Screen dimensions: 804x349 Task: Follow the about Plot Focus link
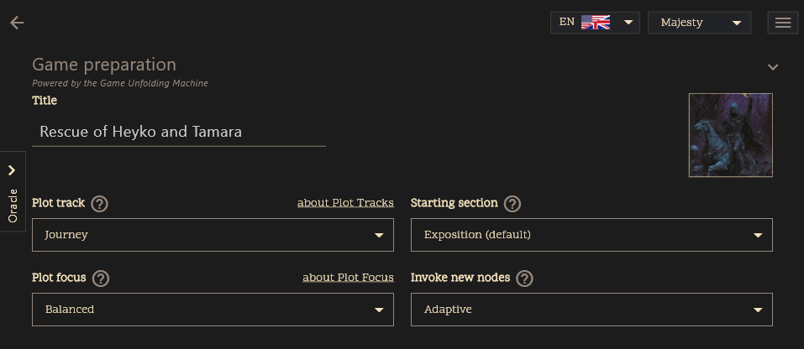point(348,278)
